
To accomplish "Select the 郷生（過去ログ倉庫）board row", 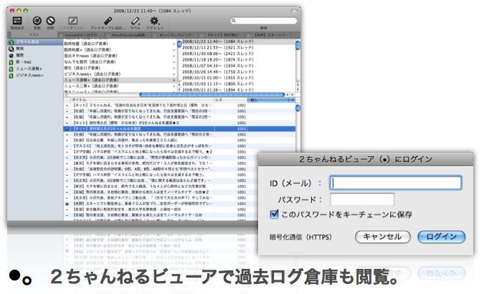I will tap(120, 68).
